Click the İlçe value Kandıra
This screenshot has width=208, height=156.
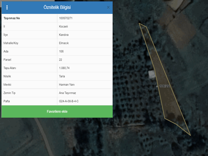click(x=64, y=35)
